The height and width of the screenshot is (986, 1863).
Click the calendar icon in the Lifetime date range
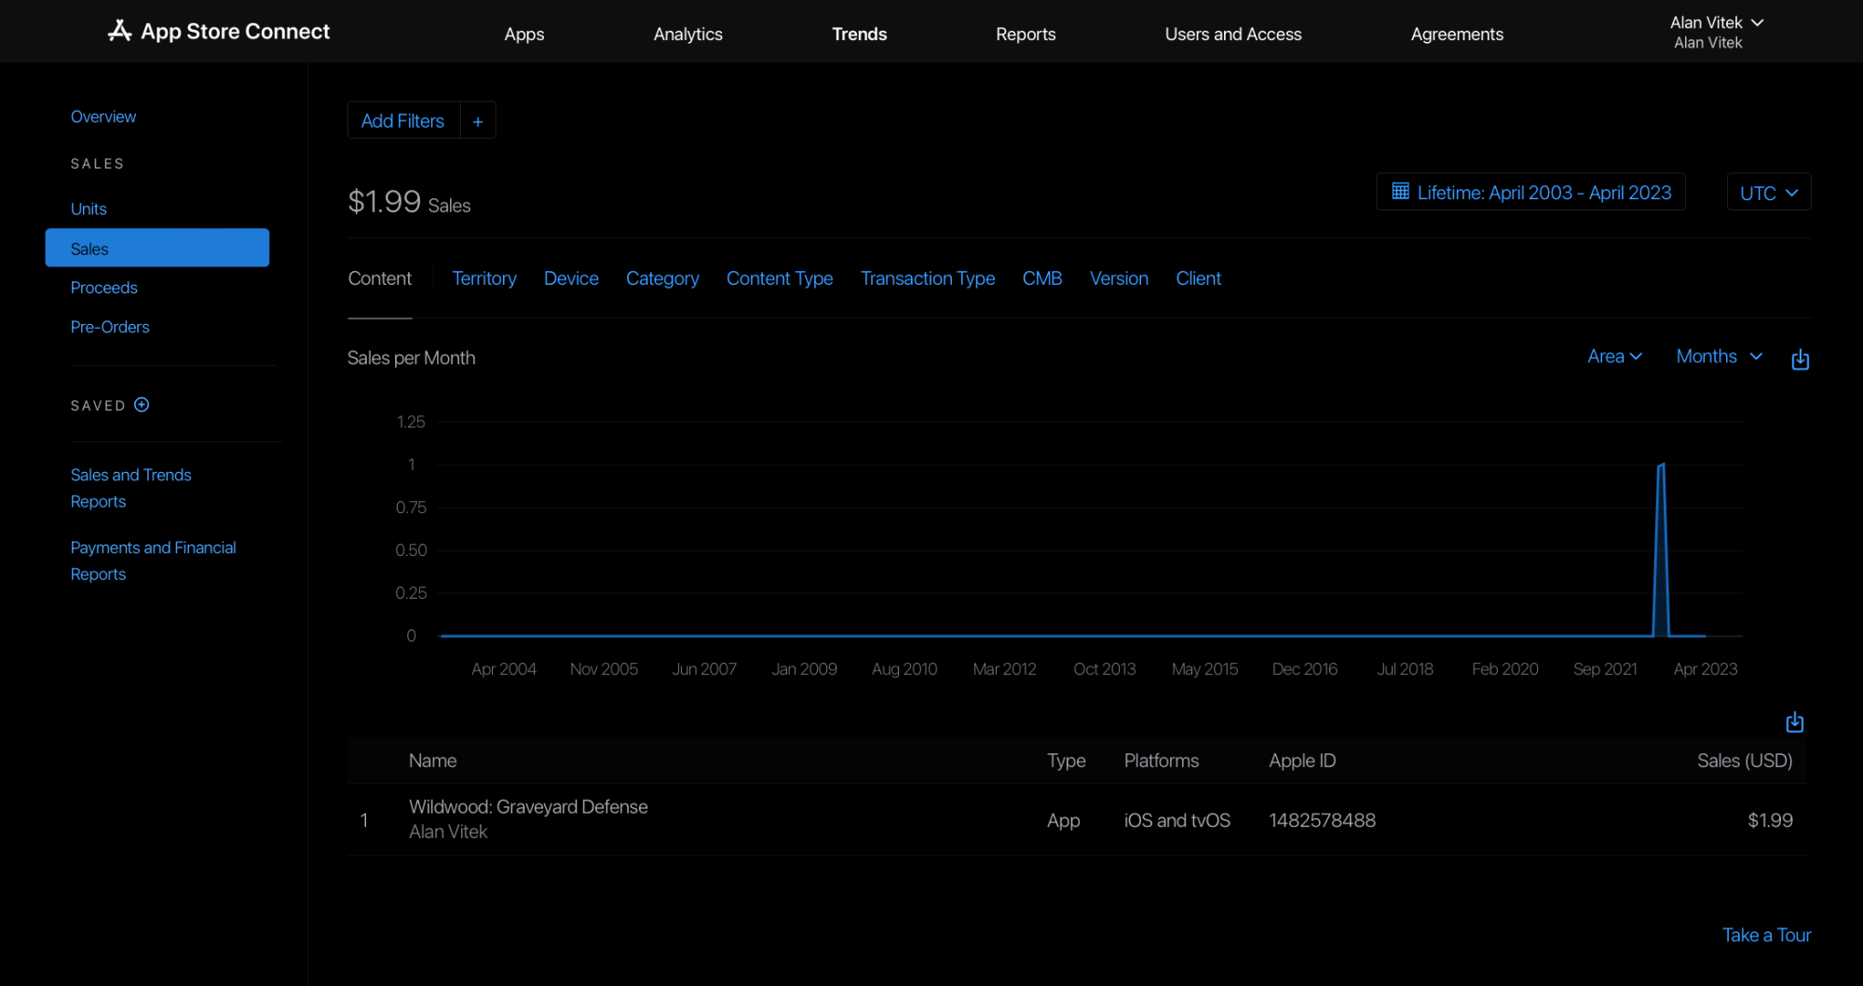[1400, 192]
